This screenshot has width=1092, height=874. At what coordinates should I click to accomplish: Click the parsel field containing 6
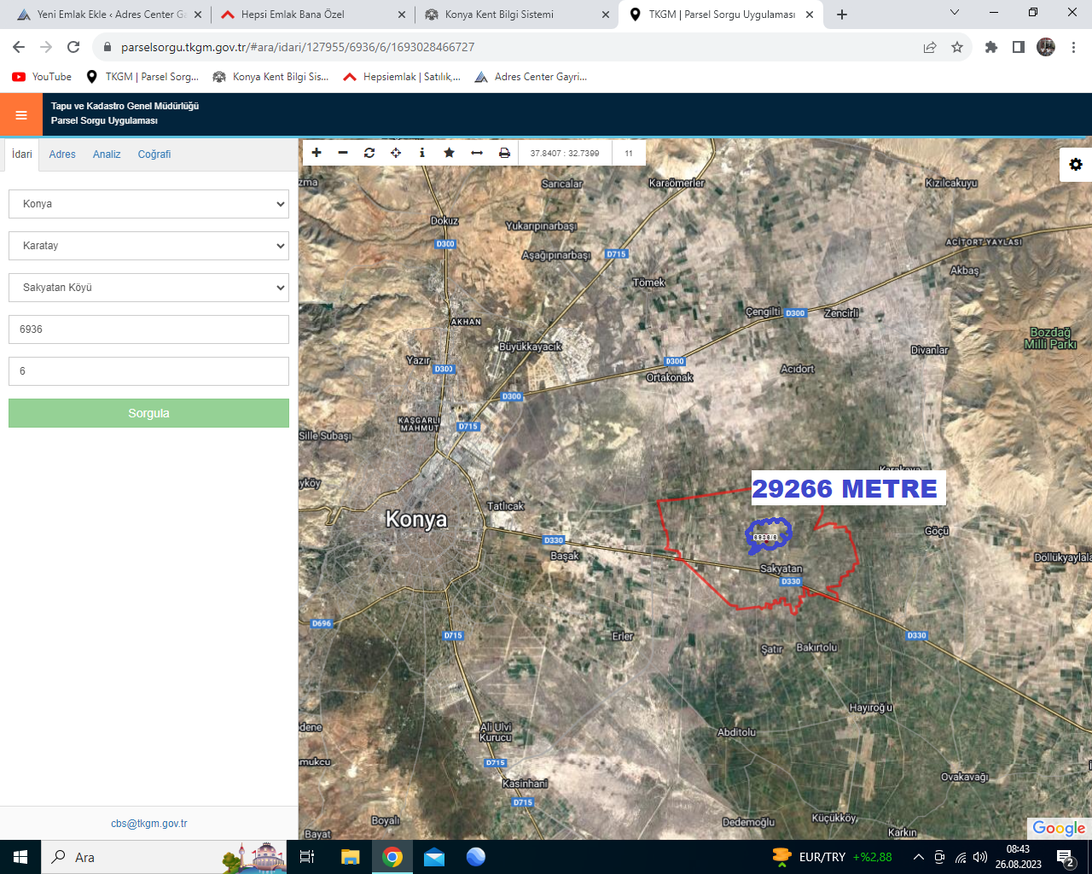tap(148, 371)
